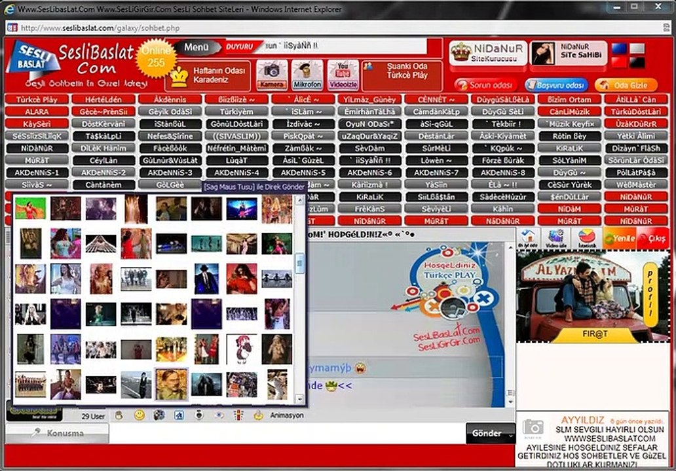676x471 pixels.
Task: Open the Sorun odası room
Action: pos(485,85)
